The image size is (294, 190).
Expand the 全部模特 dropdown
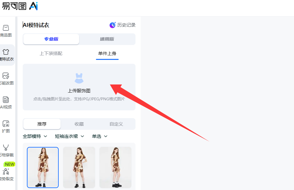(x=35, y=136)
